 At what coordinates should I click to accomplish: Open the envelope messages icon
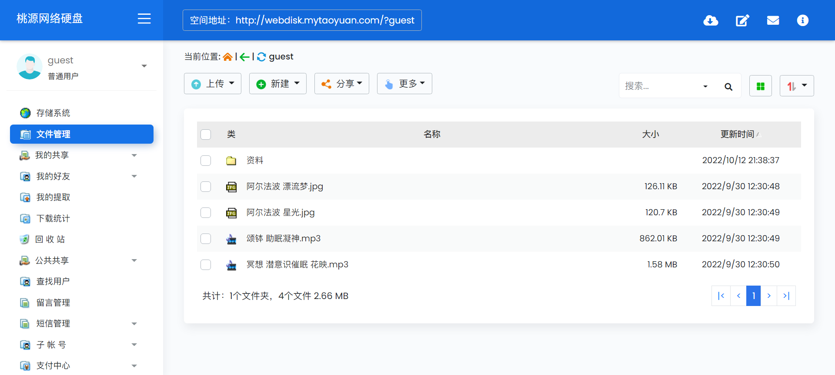(x=773, y=20)
